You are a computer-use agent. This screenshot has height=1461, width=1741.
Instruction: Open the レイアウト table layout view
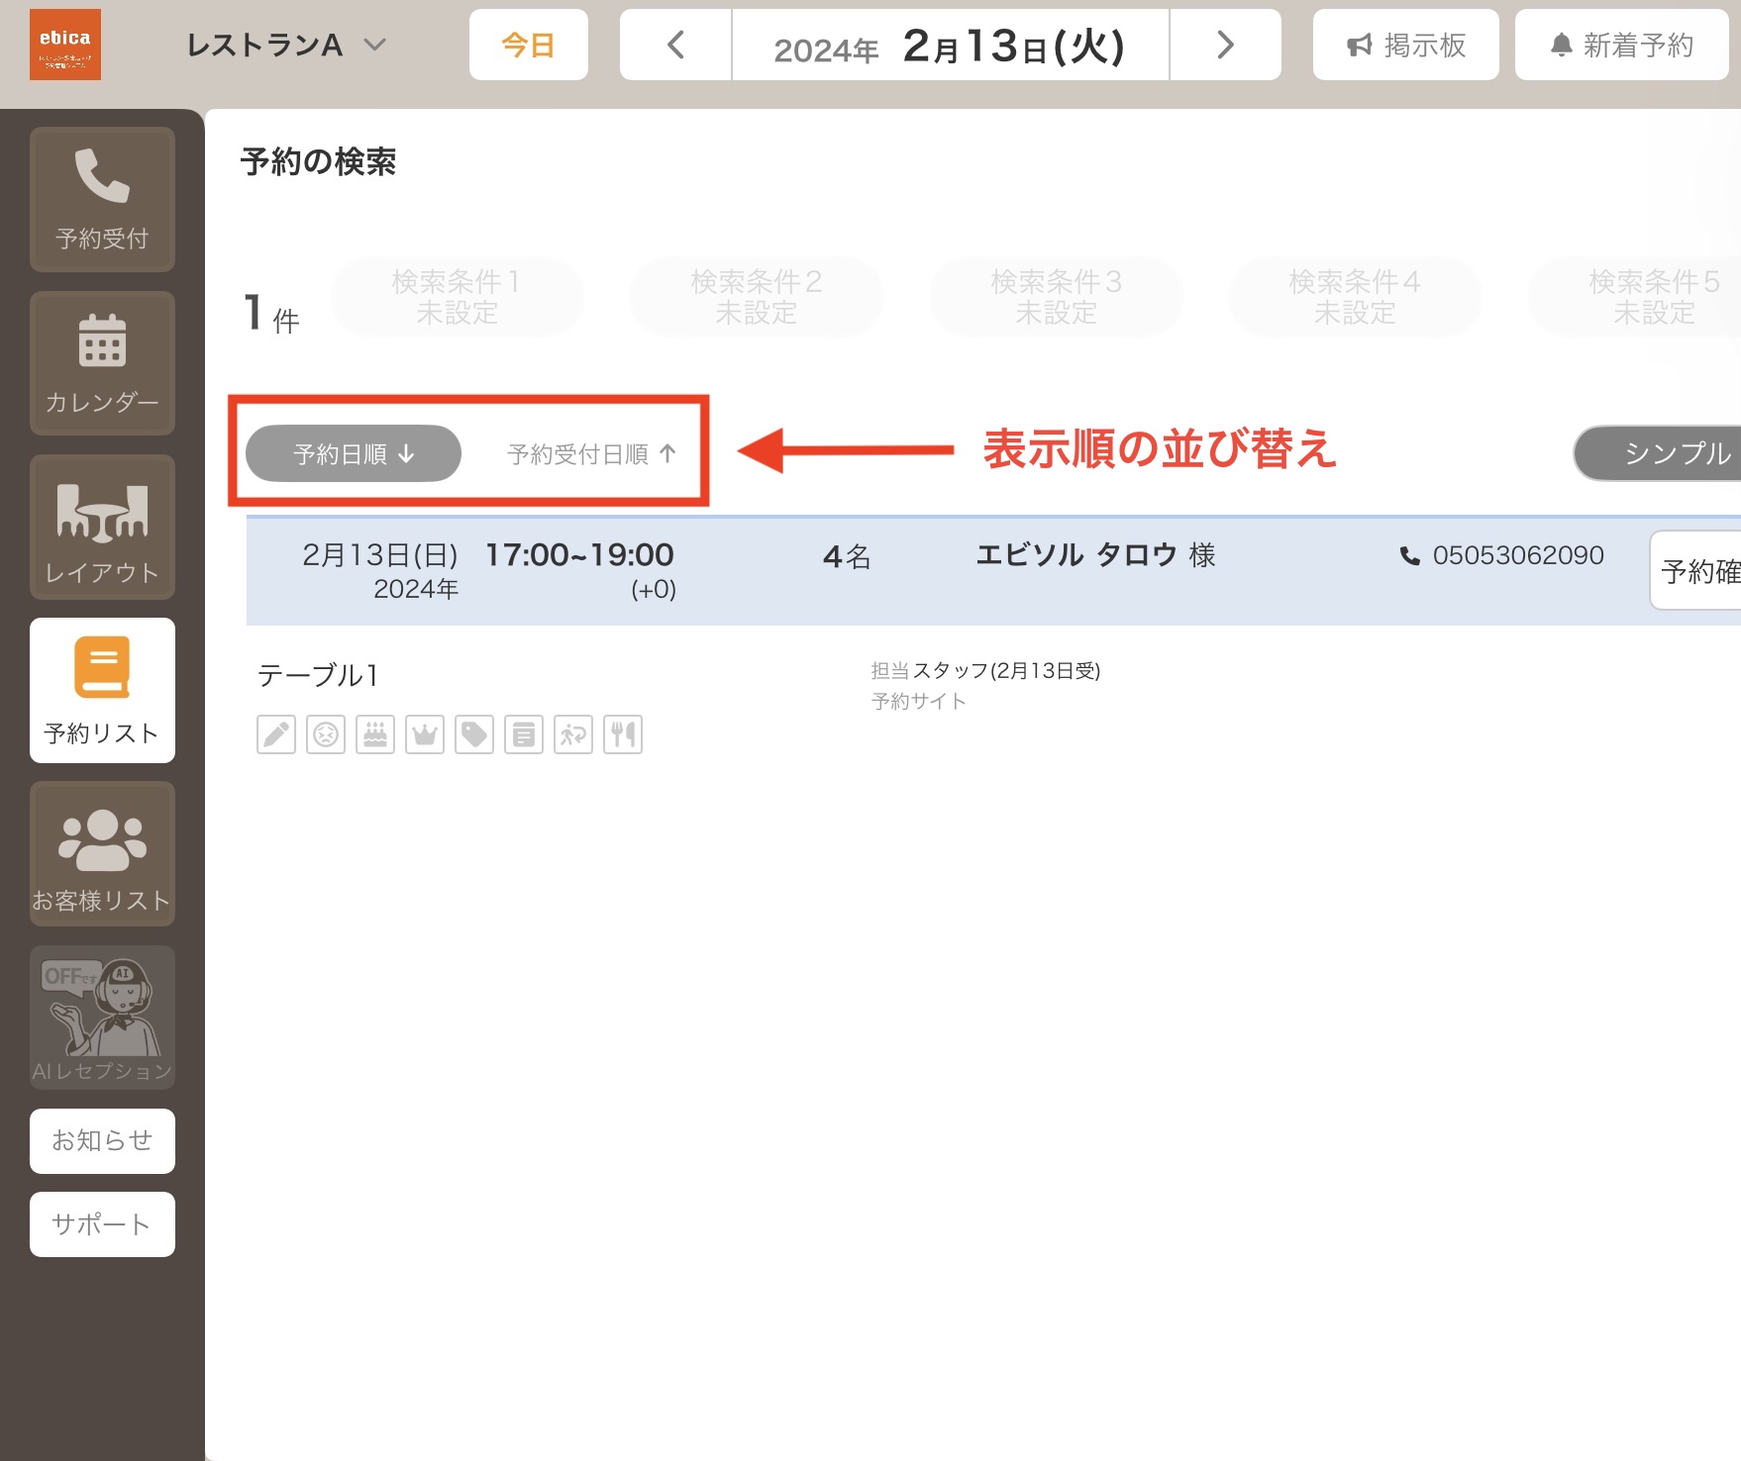pyautogui.click(x=102, y=527)
